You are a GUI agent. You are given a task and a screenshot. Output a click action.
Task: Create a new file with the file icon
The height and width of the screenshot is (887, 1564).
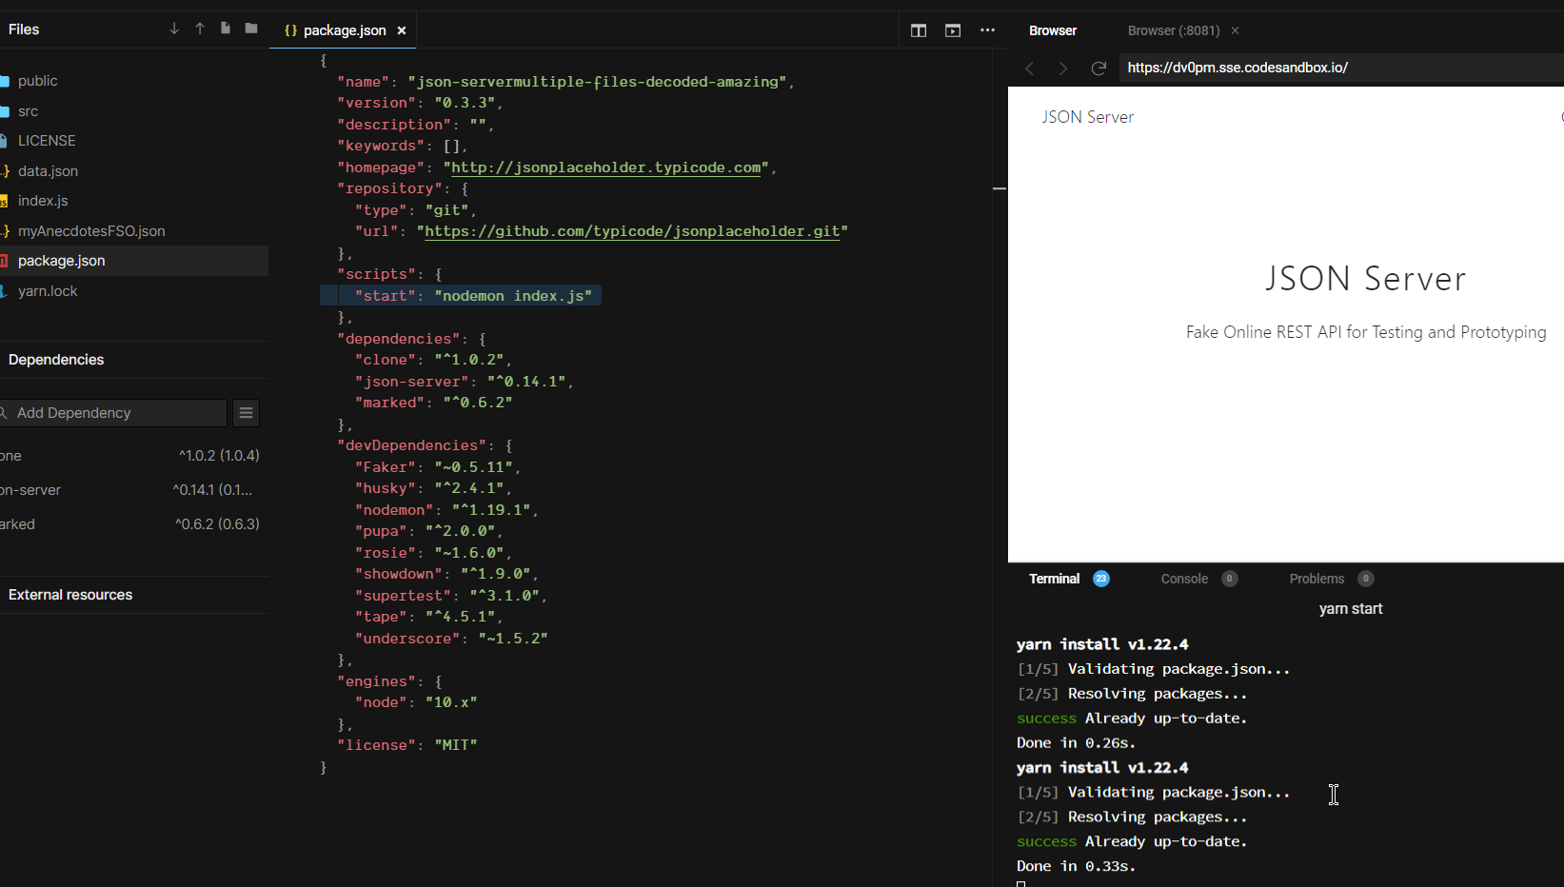click(x=226, y=29)
